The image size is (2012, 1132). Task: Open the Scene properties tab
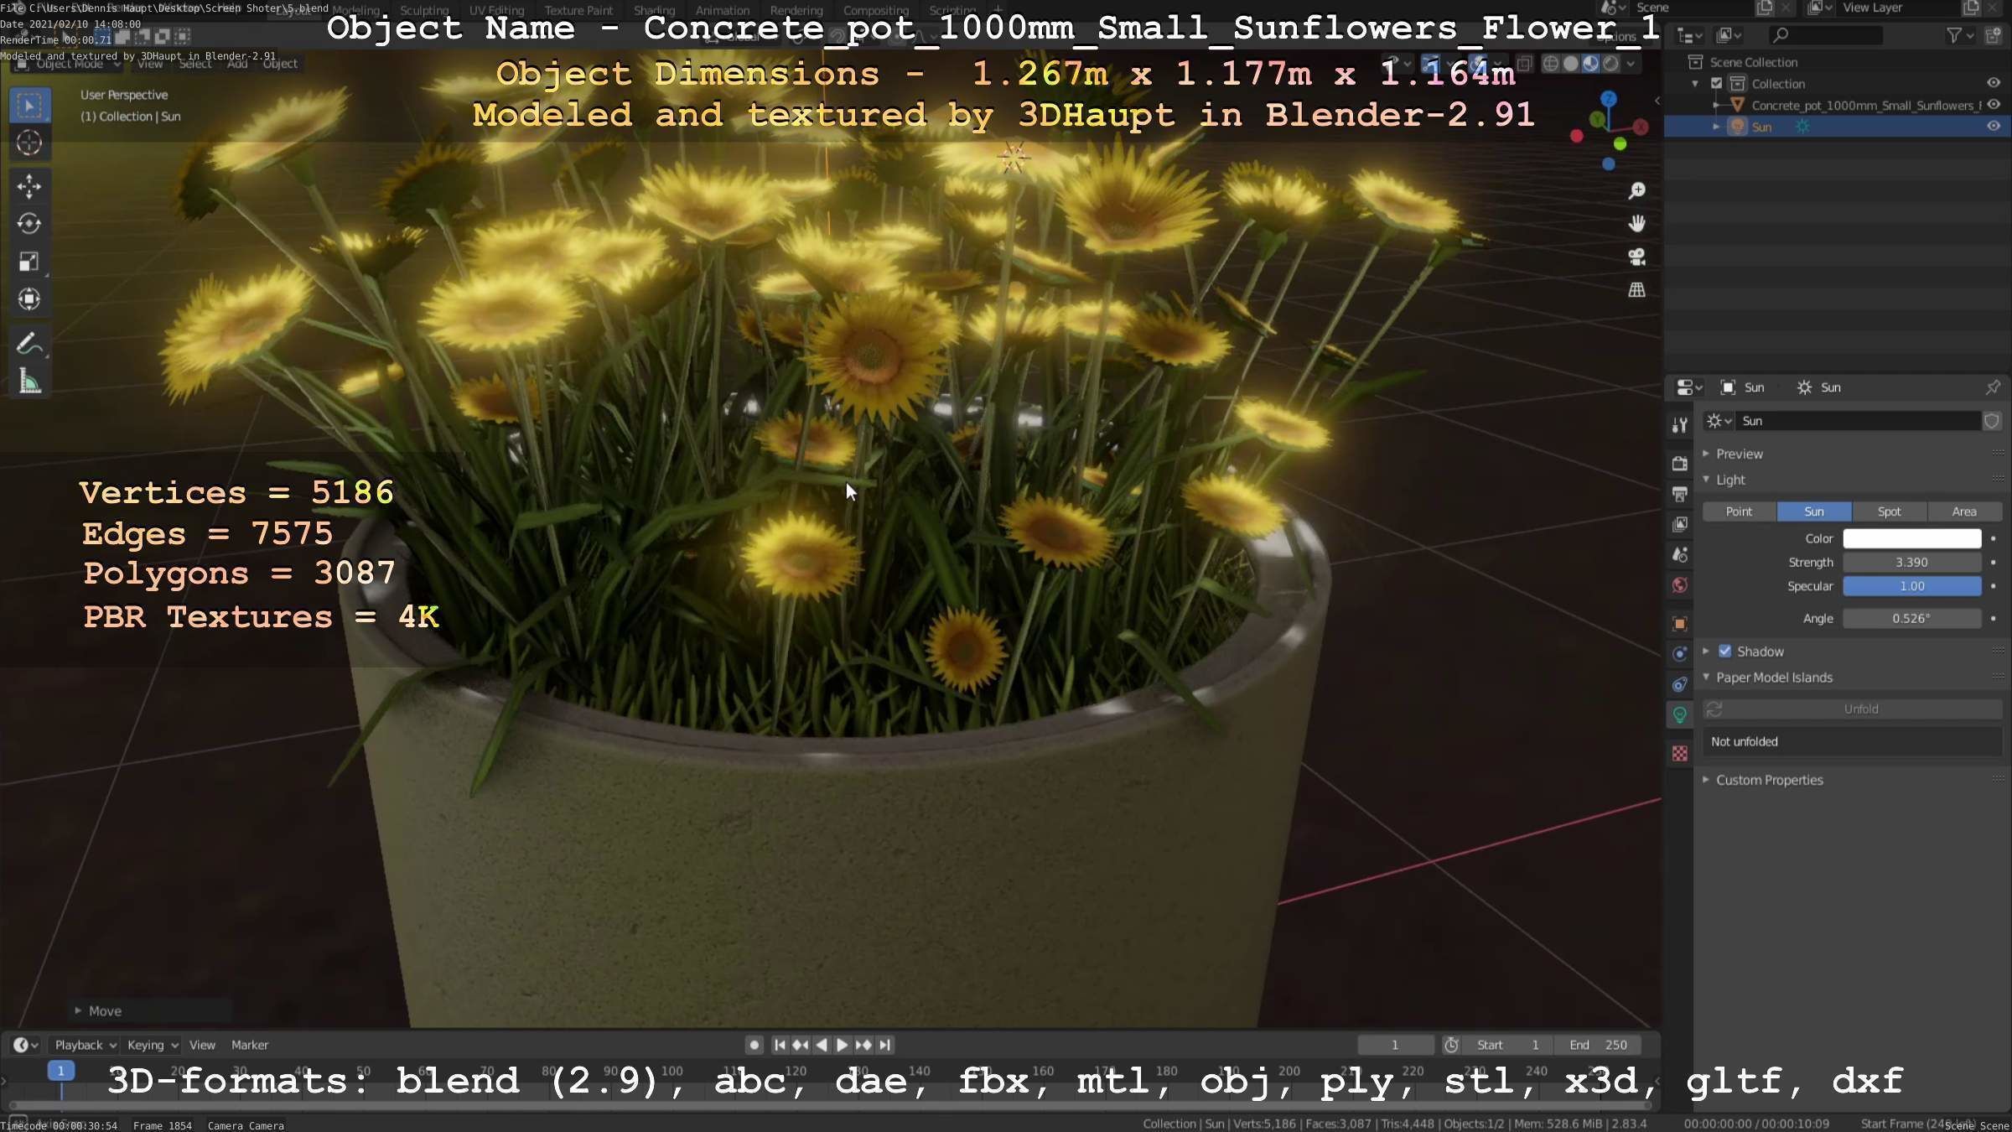(x=1679, y=554)
